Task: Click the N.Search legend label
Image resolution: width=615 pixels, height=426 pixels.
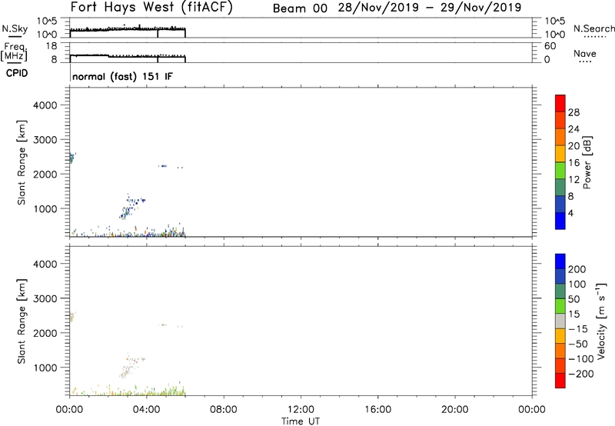Action: coord(594,28)
